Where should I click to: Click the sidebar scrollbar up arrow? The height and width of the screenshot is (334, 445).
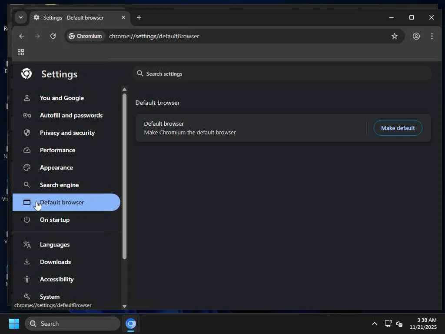coord(124,89)
